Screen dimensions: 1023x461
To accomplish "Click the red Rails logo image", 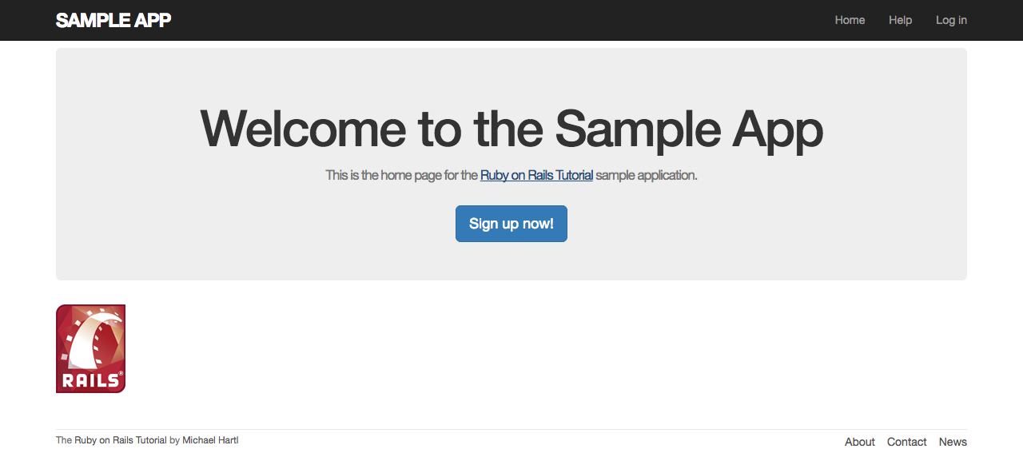I will (90, 348).
